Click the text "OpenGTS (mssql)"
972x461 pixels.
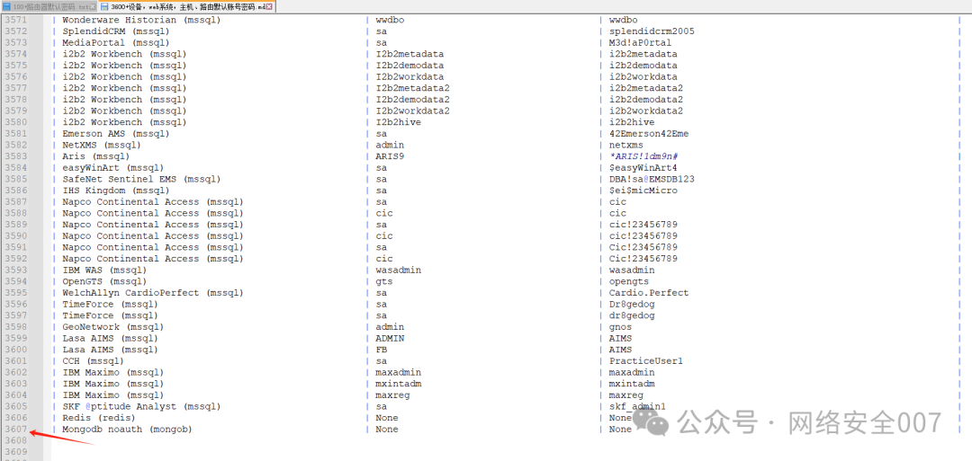104,281
